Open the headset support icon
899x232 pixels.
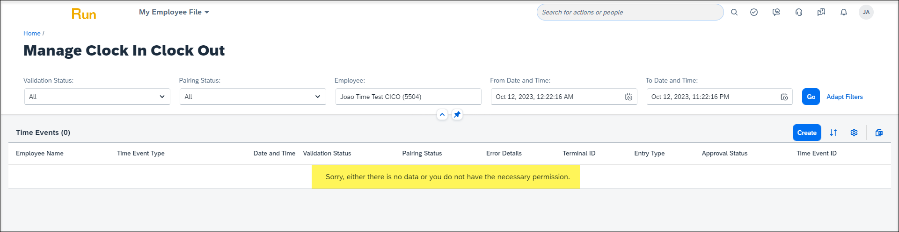(799, 13)
